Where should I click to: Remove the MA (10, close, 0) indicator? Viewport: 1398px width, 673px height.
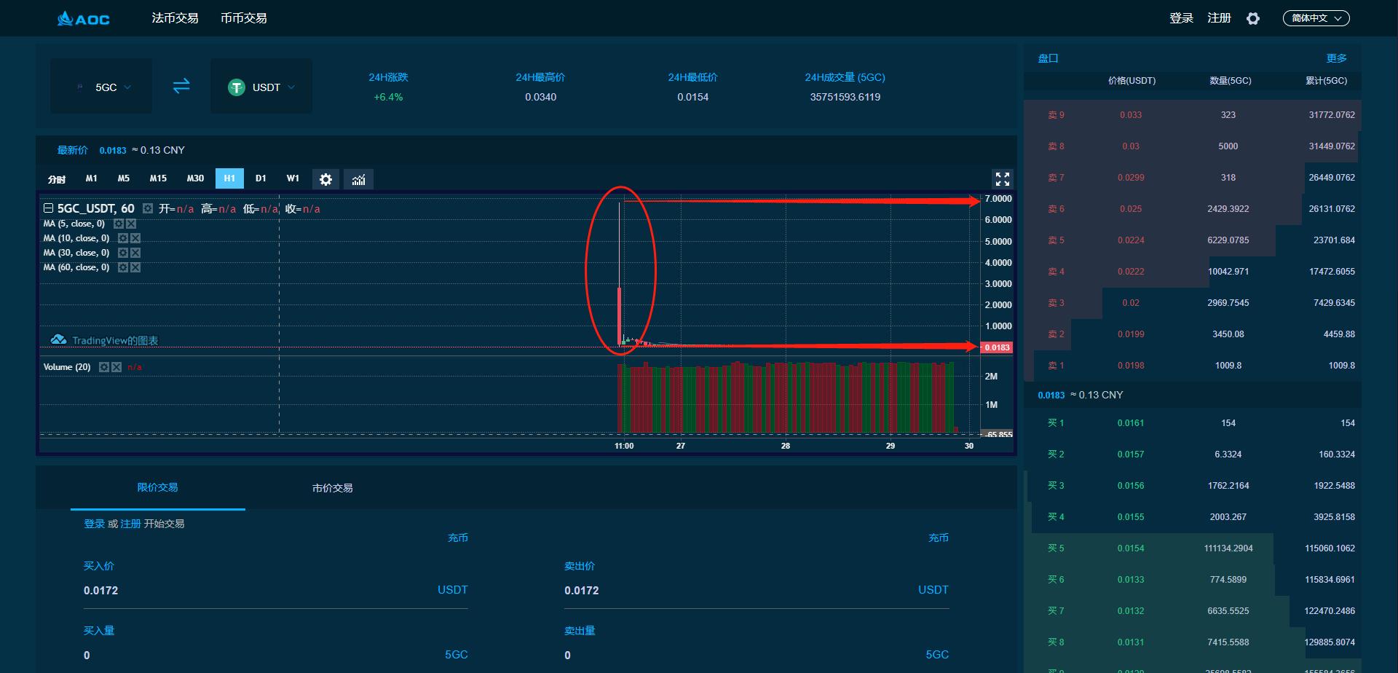[135, 238]
